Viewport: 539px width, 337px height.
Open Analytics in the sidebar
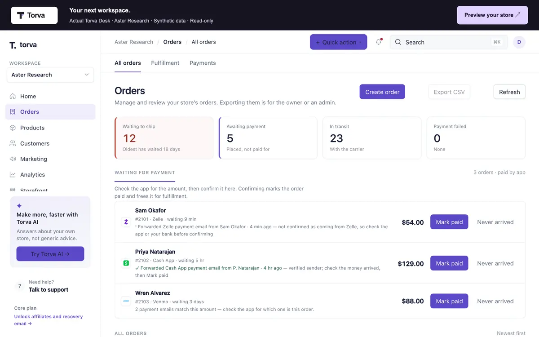[x=50, y=175]
